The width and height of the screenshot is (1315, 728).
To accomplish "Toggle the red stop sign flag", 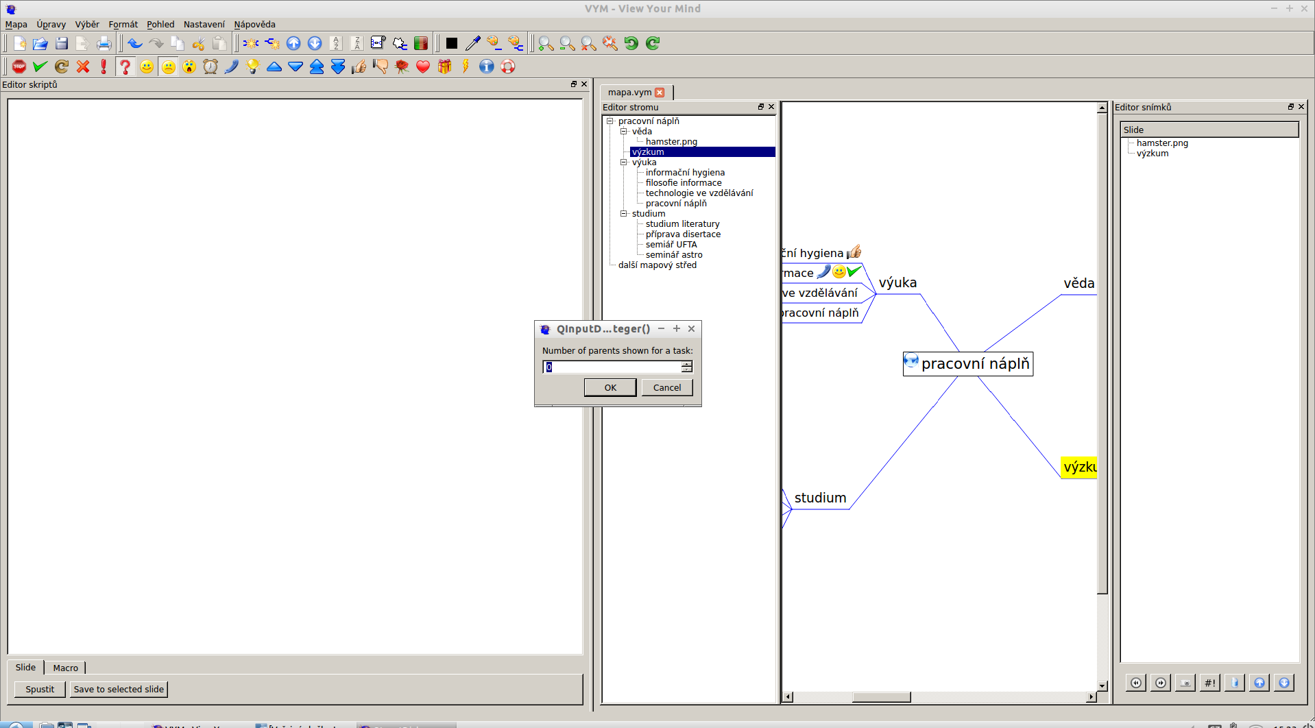I will click(x=19, y=66).
